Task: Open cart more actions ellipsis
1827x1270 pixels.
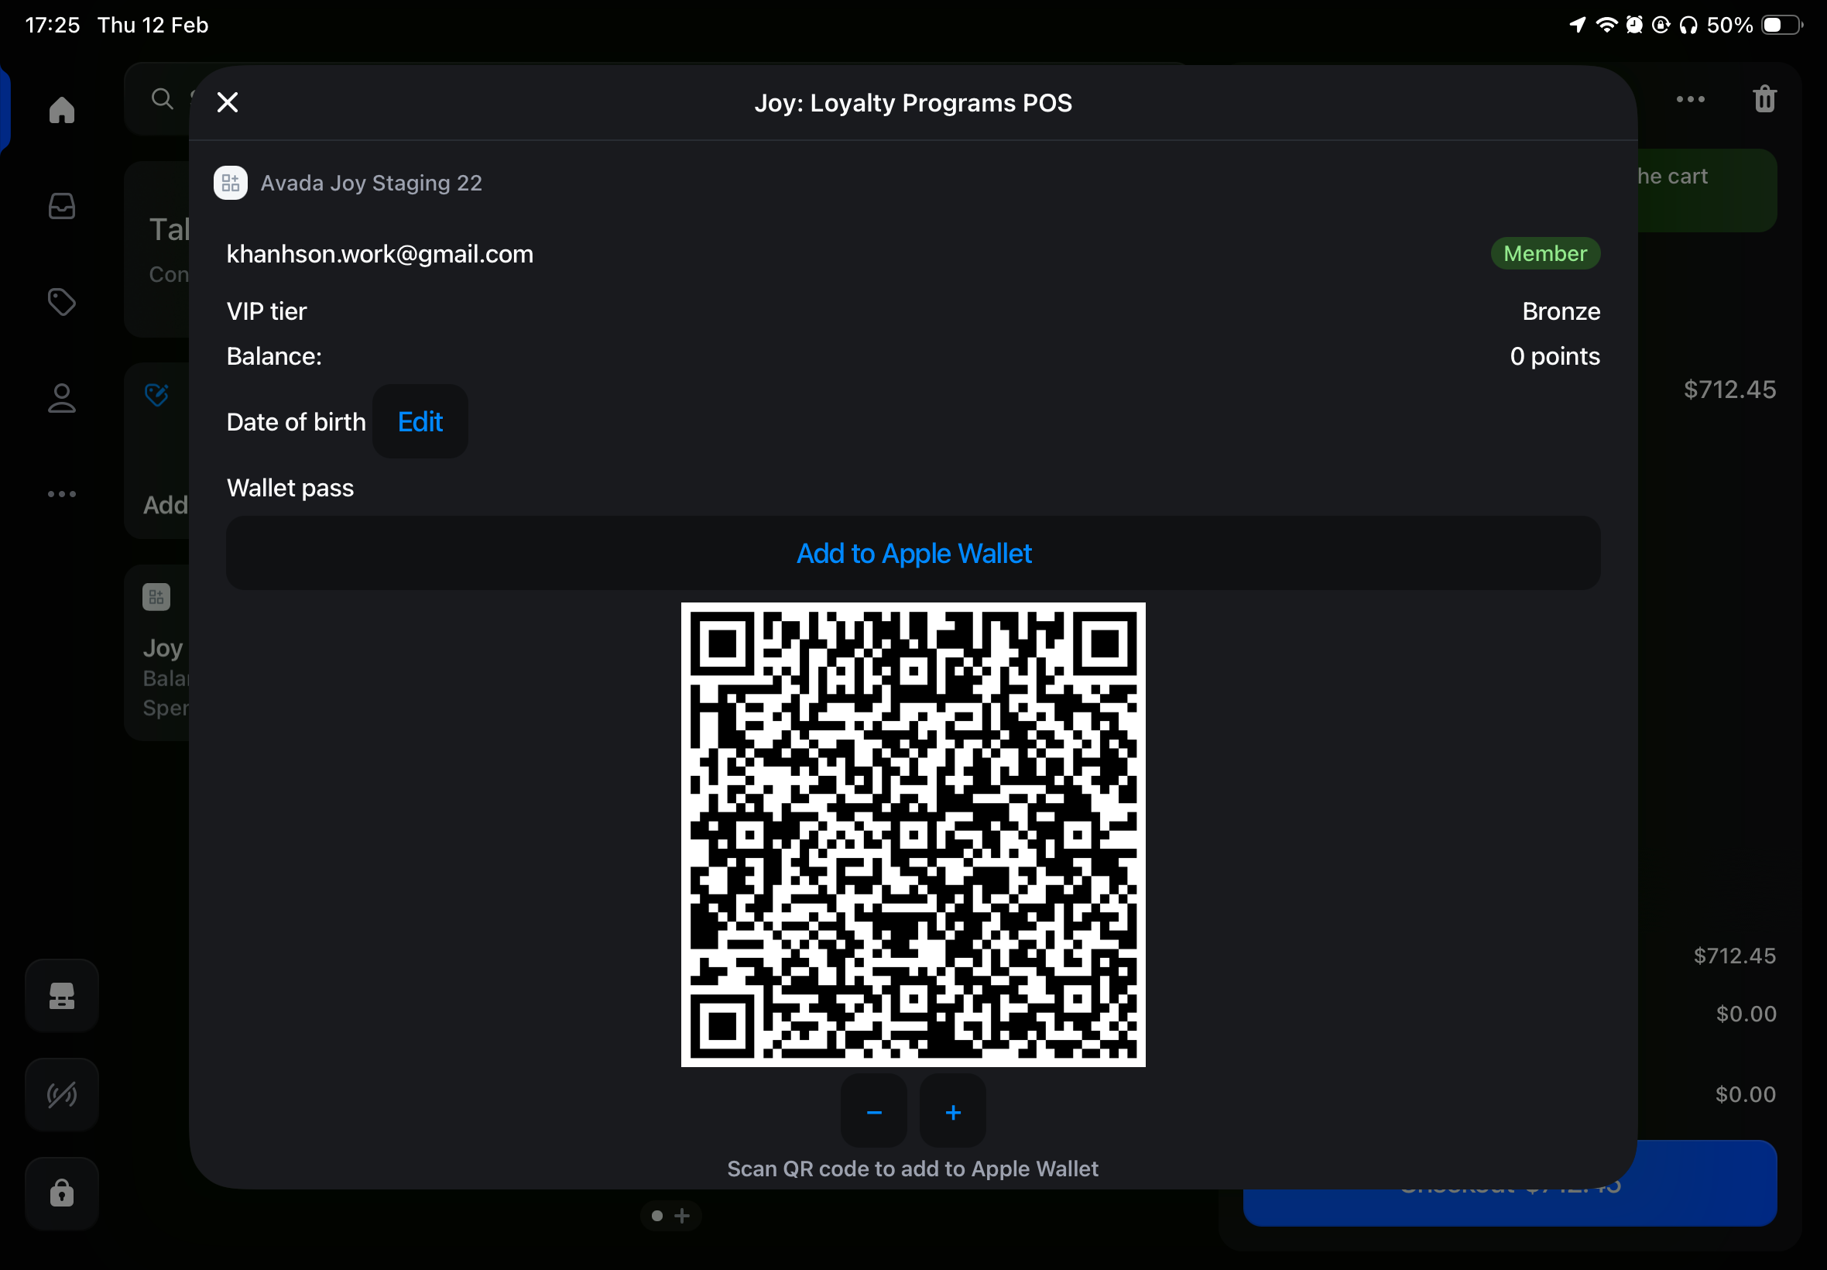Action: pos(1690,99)
